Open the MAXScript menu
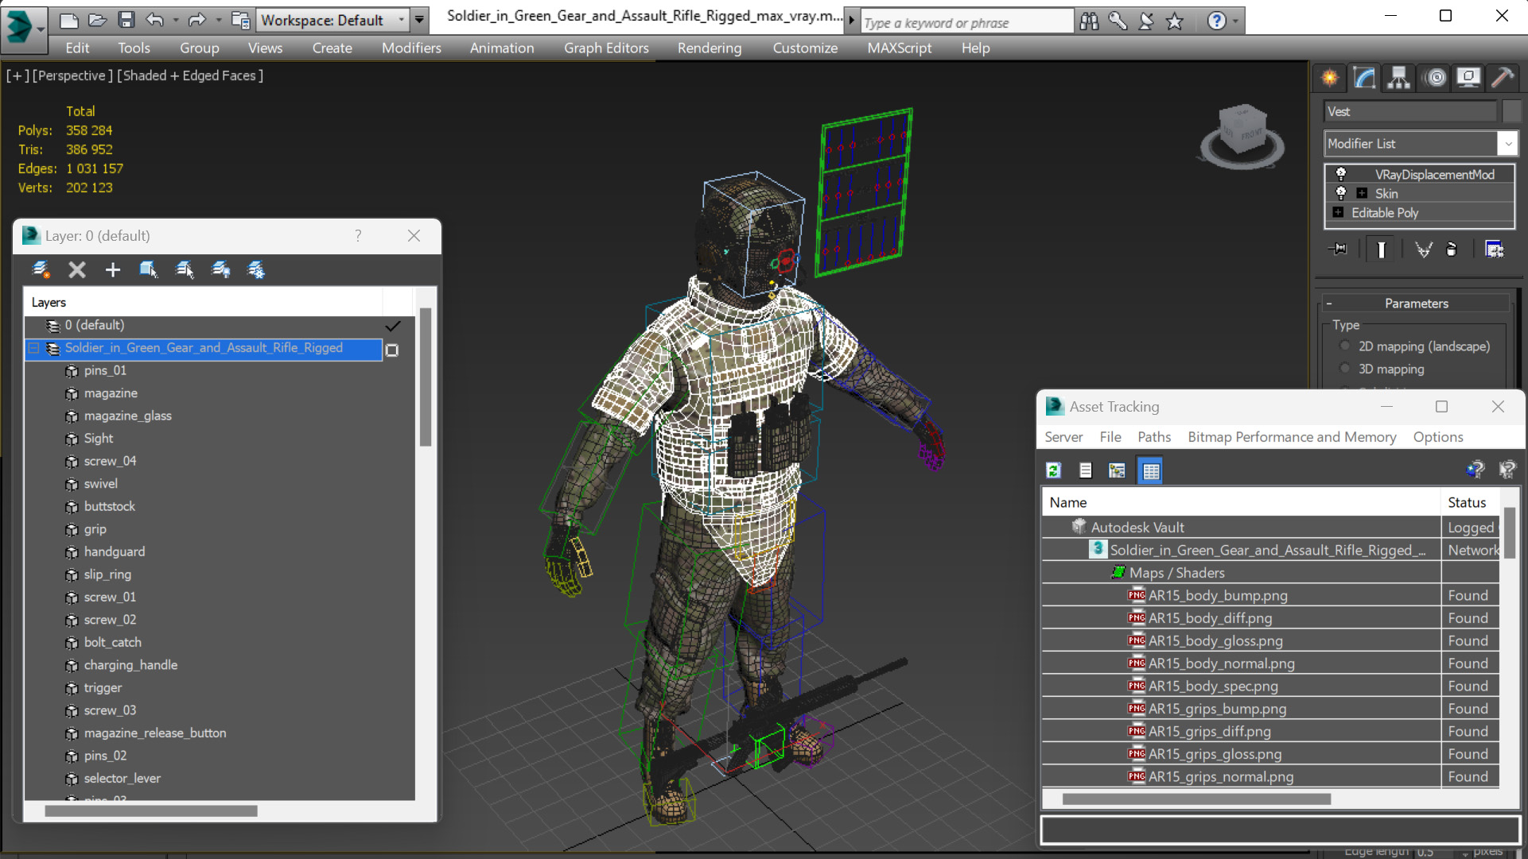The height and width of the screenshot is (859, 1528). click(x=899, y=48)
